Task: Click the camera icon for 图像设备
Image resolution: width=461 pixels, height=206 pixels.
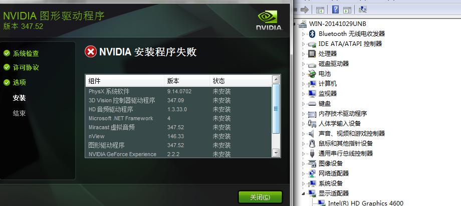Action: (312, 164)
